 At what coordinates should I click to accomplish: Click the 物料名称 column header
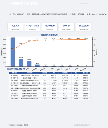tap(30, 73)
